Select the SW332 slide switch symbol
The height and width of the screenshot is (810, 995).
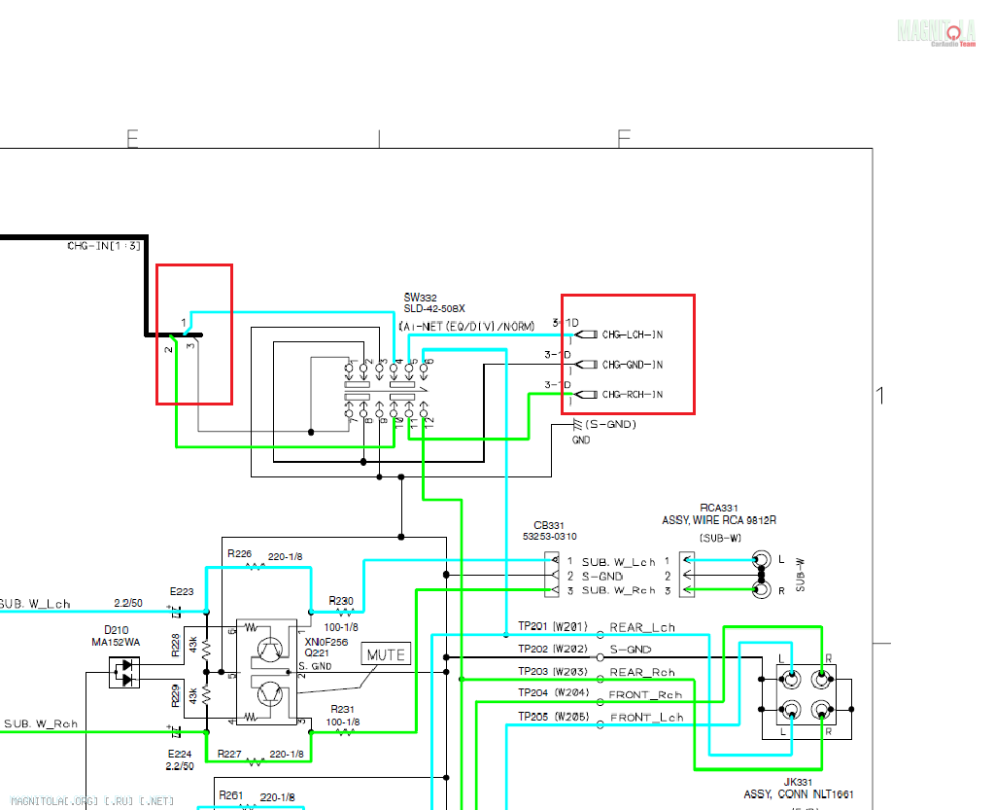(389, 391)
